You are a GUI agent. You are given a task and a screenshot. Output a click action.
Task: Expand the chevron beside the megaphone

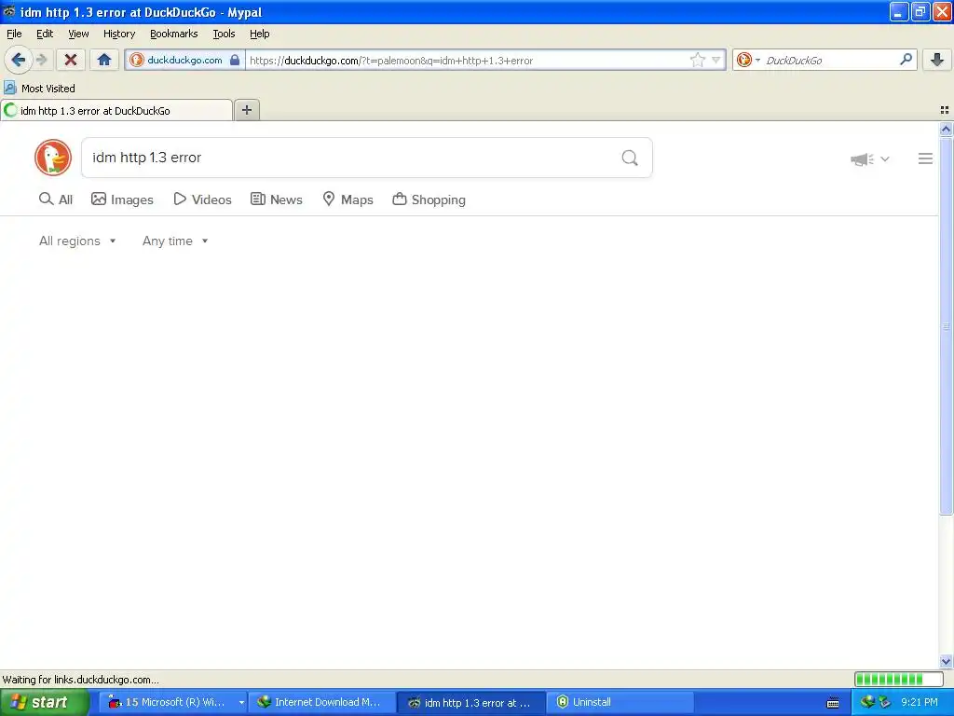point(885,158)
